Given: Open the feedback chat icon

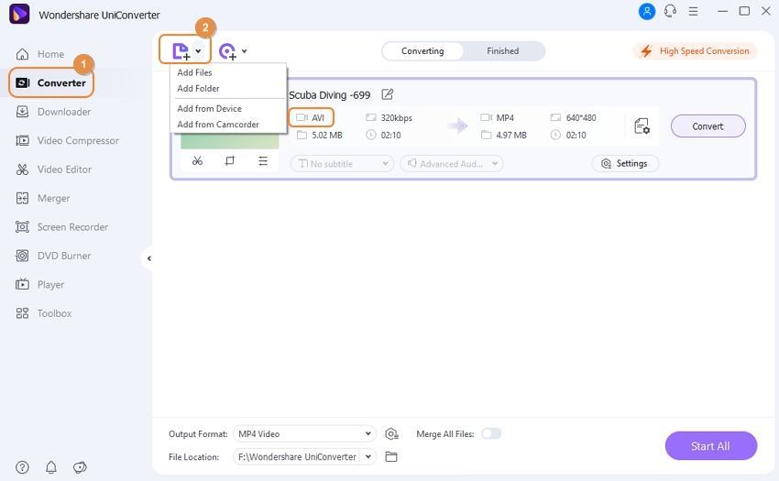Looking at the screenshot, I should [80, 467].
